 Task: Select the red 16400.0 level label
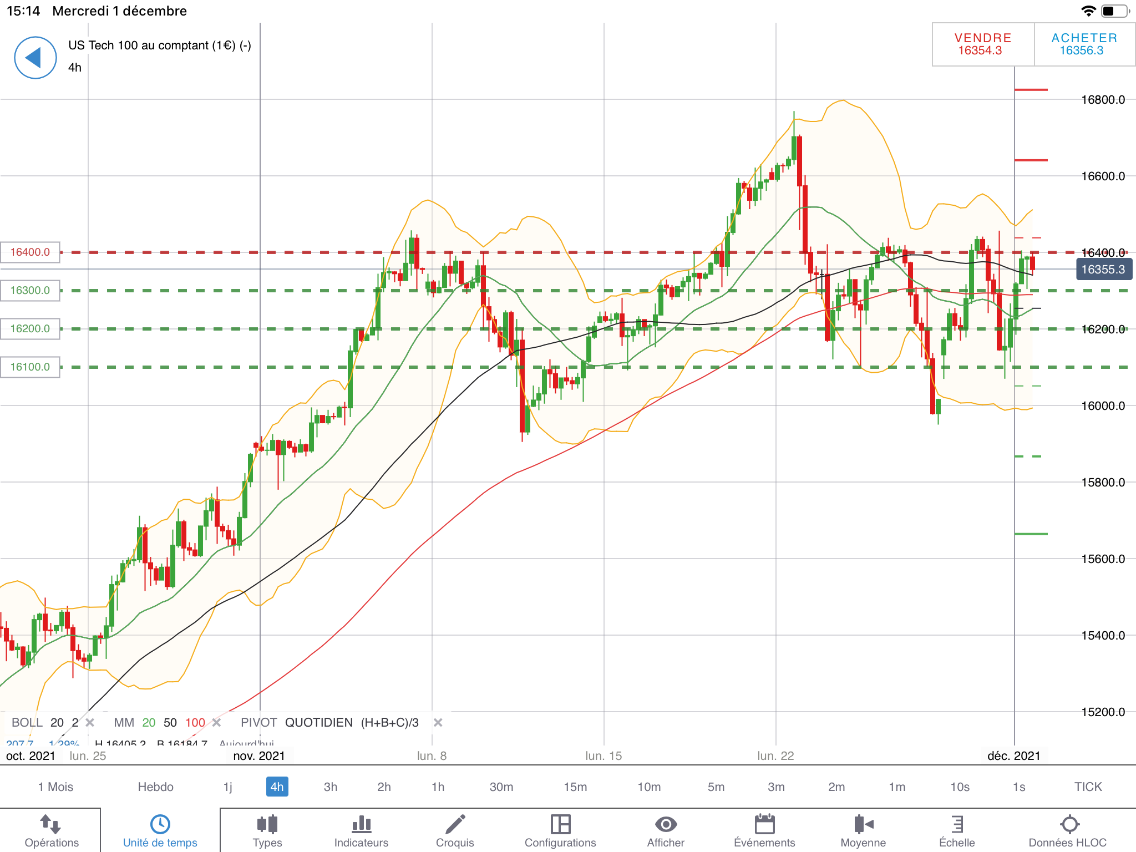[30, 252]
